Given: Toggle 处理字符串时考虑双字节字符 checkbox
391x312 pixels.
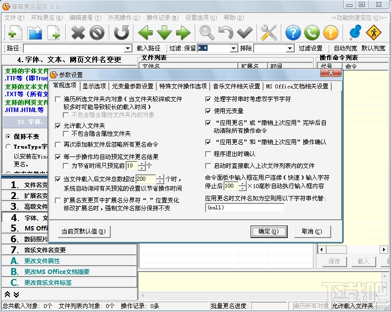Looking at the screenshot, I should (x=208, y=99).
